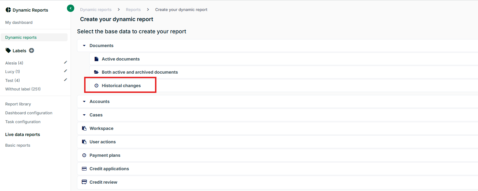Click the Labels tag icon

(x=8, y=50)
